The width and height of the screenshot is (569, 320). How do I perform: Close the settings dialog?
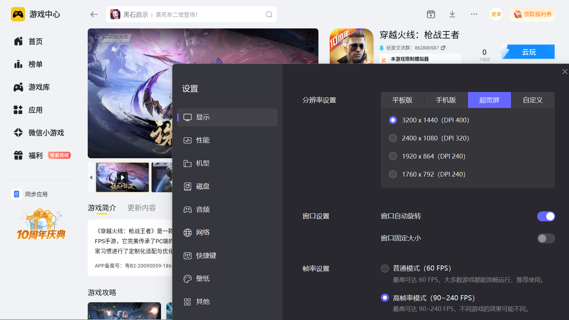click(x=565, y=72)
